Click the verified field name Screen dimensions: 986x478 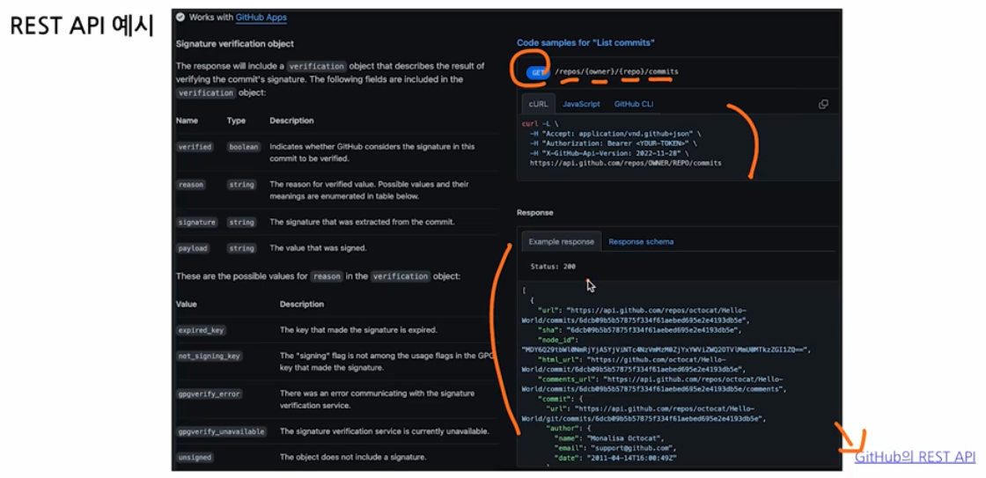(x=195, y=146)
